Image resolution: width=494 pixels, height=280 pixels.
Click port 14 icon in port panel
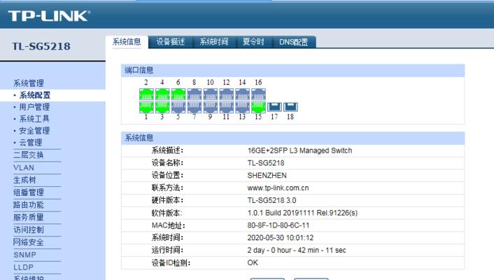coord(242,94)
